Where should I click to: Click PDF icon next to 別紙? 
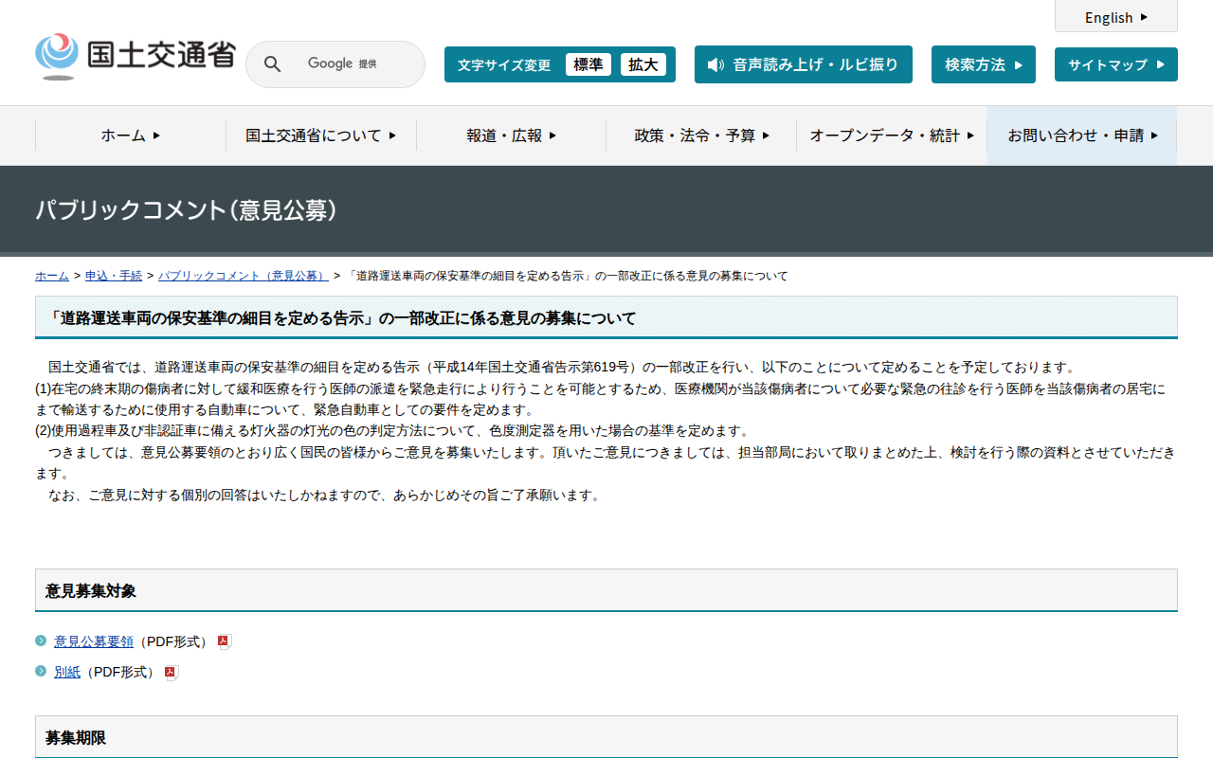pos(171,673)
